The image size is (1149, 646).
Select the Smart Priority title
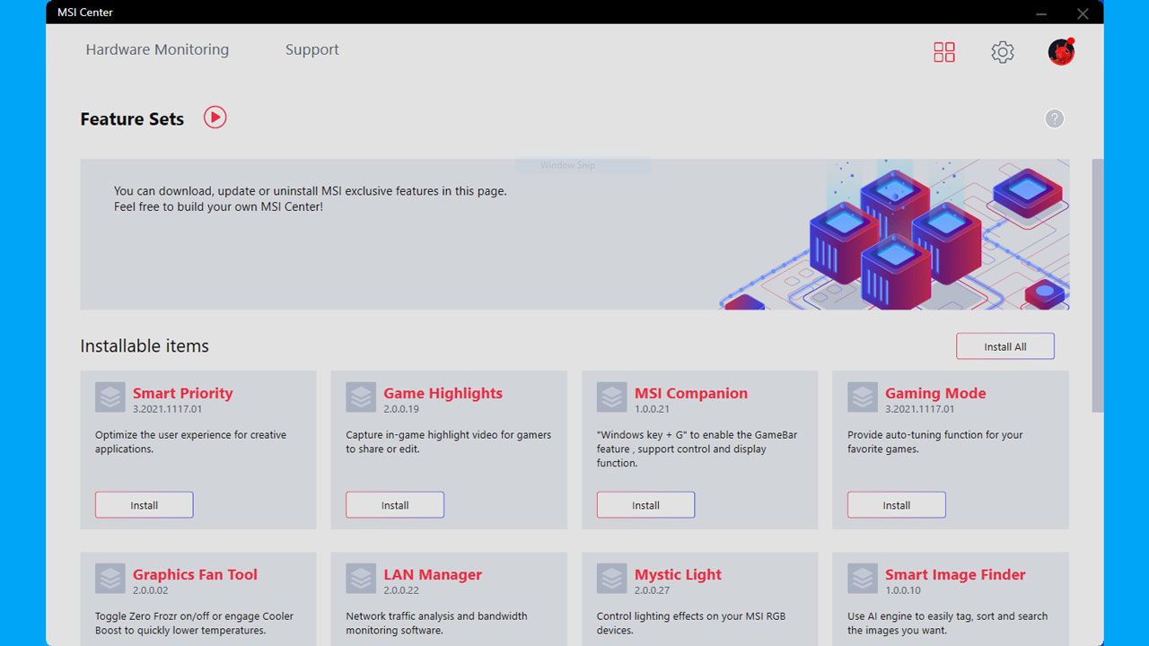click(182, 393)
